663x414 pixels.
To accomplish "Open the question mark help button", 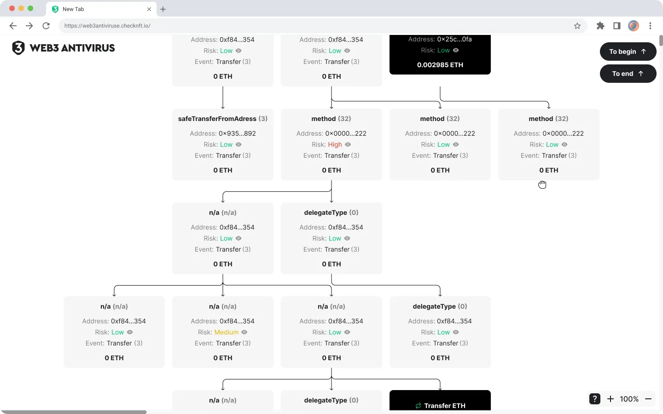I will point(595,399).
